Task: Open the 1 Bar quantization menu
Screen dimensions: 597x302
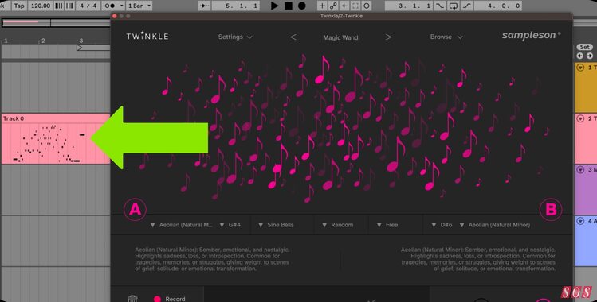Action: click(139, 6)
